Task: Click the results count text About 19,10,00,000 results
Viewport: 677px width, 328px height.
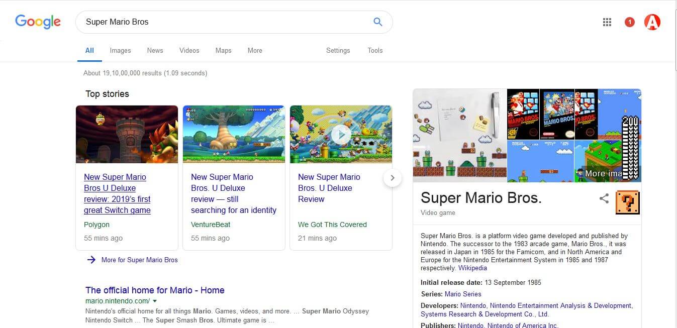Action: pos(145,73)
